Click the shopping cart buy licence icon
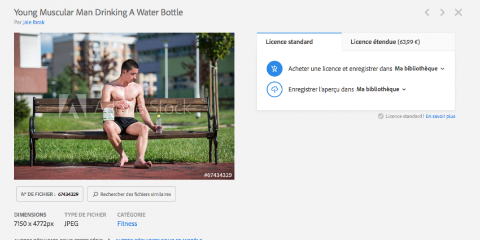The height and width of the screenshot is (240, 480). (x=274, y=68)
